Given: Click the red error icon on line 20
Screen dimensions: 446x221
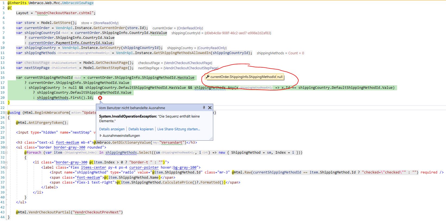Looking at the screenshot, I should click(x=100, y=98).
